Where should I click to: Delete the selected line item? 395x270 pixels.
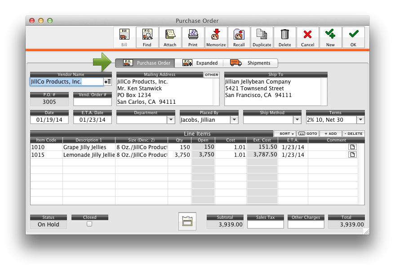click(354, 133)
